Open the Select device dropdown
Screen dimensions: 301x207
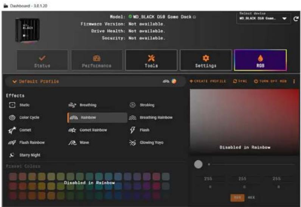(x=263, y=18)
